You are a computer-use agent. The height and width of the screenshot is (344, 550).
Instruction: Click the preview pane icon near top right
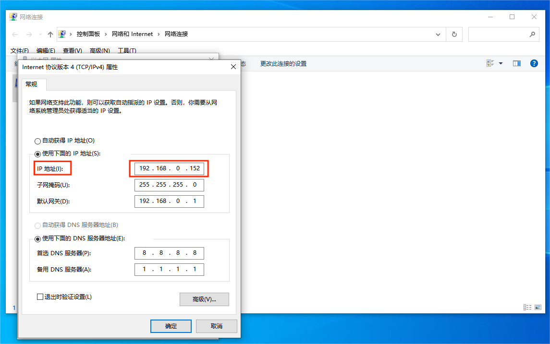coord(516,63)
